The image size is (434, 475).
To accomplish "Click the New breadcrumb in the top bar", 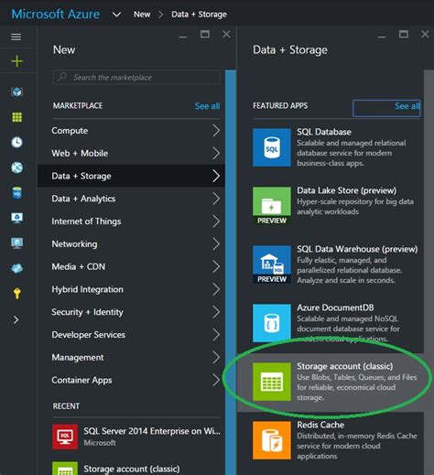I will [142, 15].
